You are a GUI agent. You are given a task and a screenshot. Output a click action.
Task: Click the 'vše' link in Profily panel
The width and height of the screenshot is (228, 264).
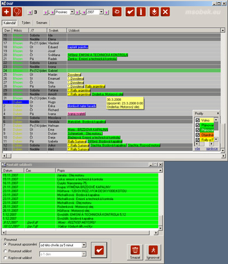click(x=197, y=149)
